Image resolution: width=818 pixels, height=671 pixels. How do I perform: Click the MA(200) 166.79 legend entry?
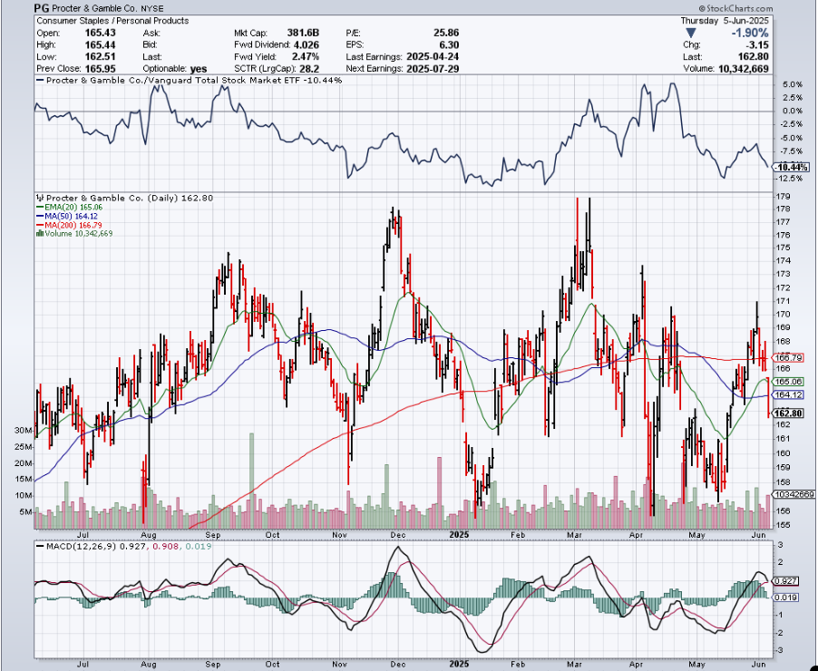69,225
